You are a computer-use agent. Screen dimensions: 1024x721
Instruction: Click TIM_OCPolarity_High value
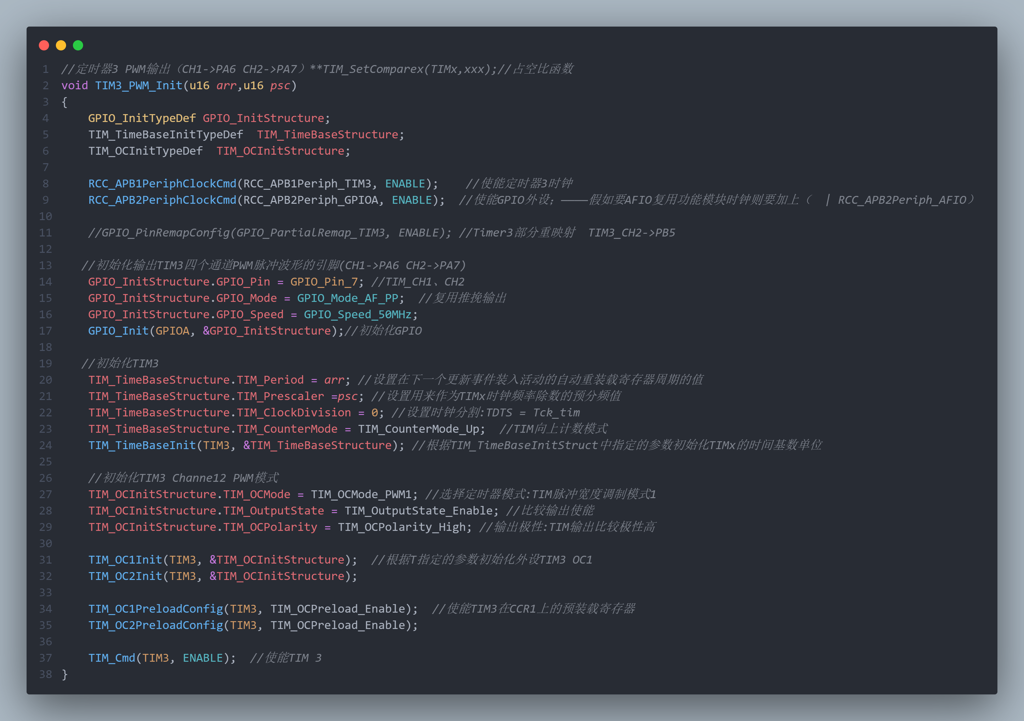(x=401, y=527)
